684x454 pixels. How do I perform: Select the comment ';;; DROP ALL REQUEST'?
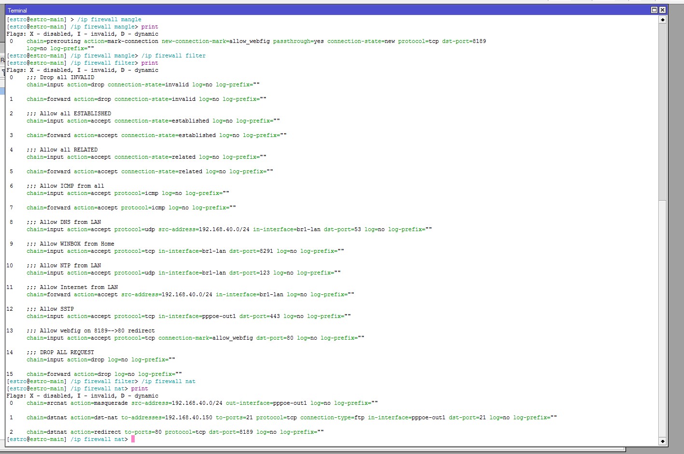pos(61,352)
